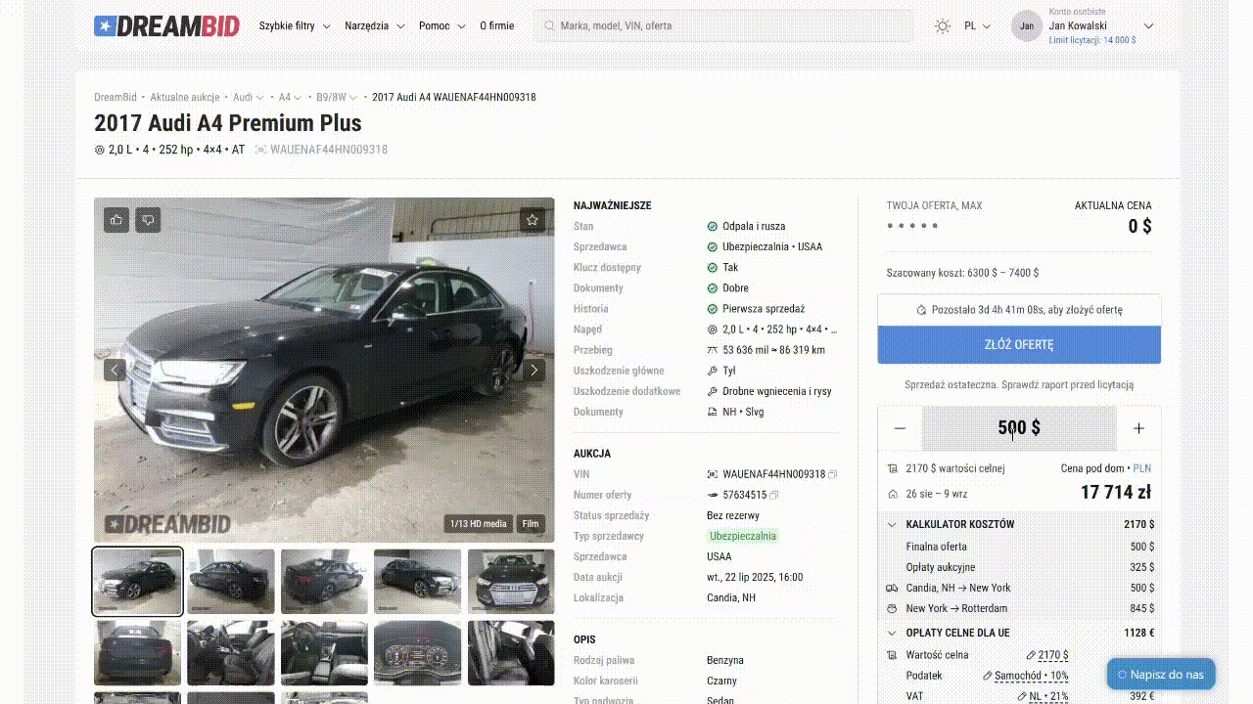Open Narzędzia dropdown menu
The height and width of the screenshot is (704, 1253).
[375, 26]
